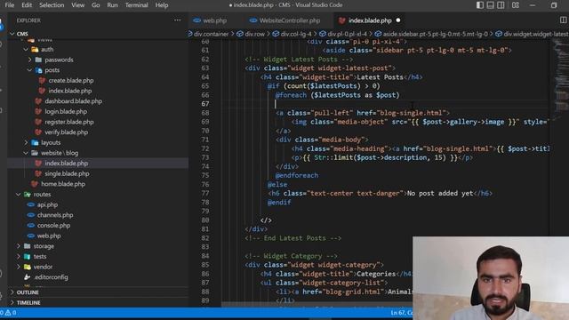Expand the OUTLINE section
Image resolution: width=569 pixels, height=320 pixels.
(x=28, y=292)
